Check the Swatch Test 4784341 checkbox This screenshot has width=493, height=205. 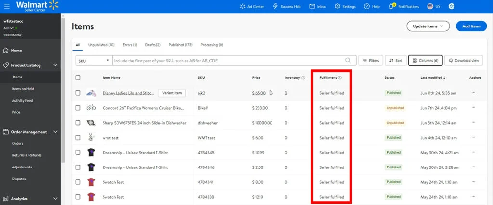tap(78, 182)
